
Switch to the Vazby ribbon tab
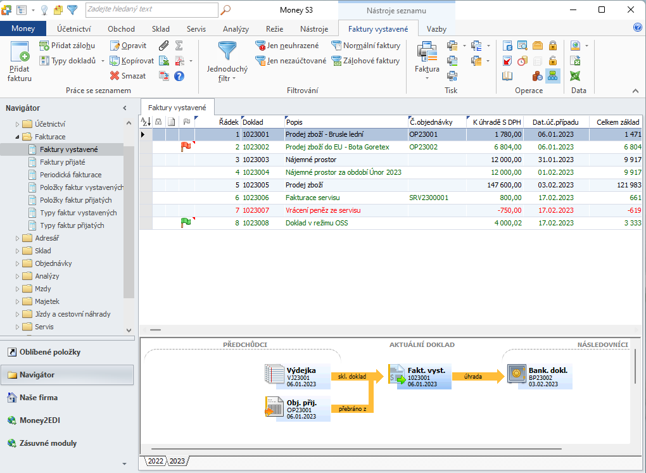(436, 29)
